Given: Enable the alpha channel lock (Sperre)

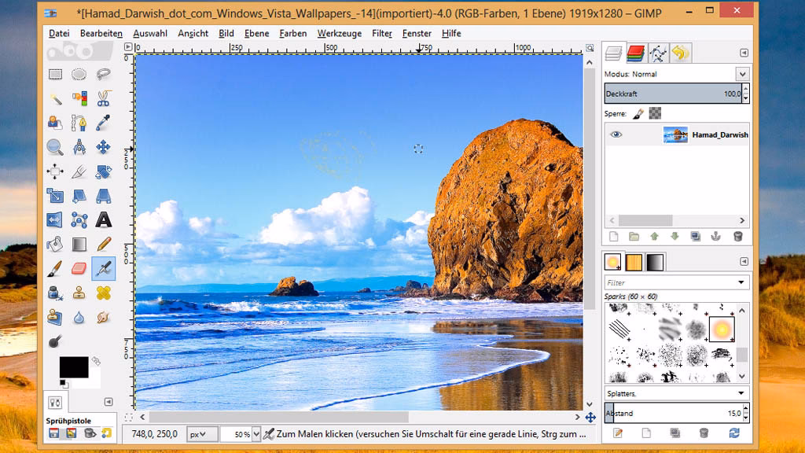Looking at the screenshot, I should pos(655,112).
